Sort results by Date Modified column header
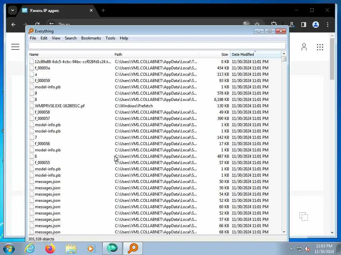This screenshot has width=341, height=255. click(255, 54)
